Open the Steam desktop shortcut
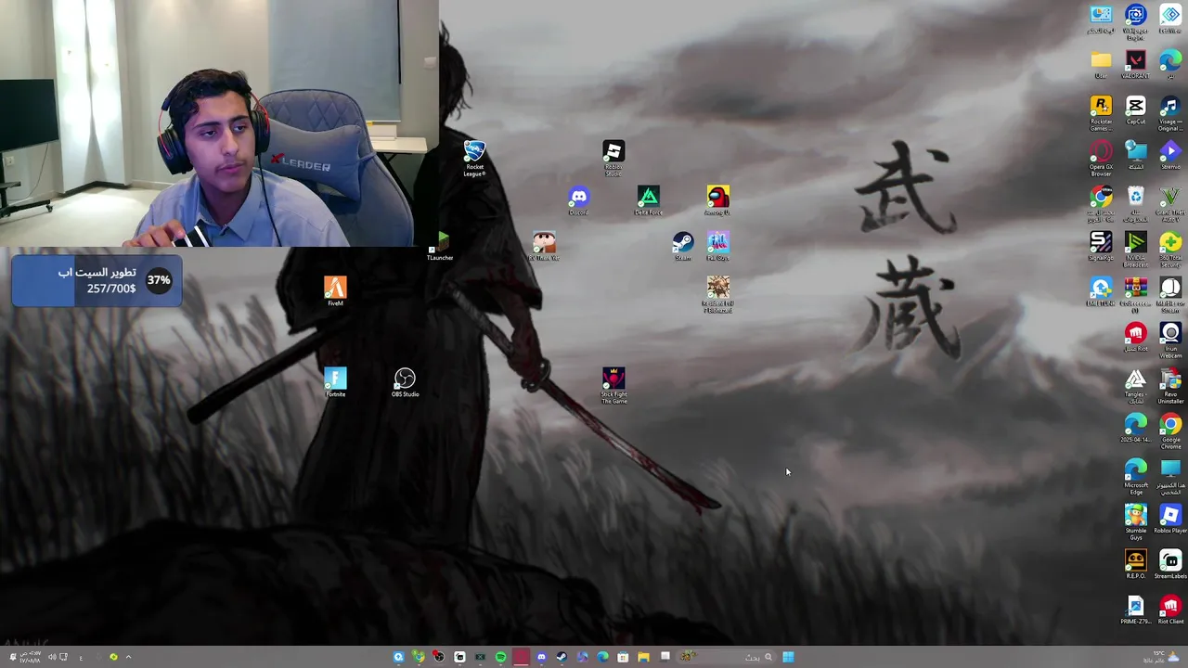 coord(683,247)
